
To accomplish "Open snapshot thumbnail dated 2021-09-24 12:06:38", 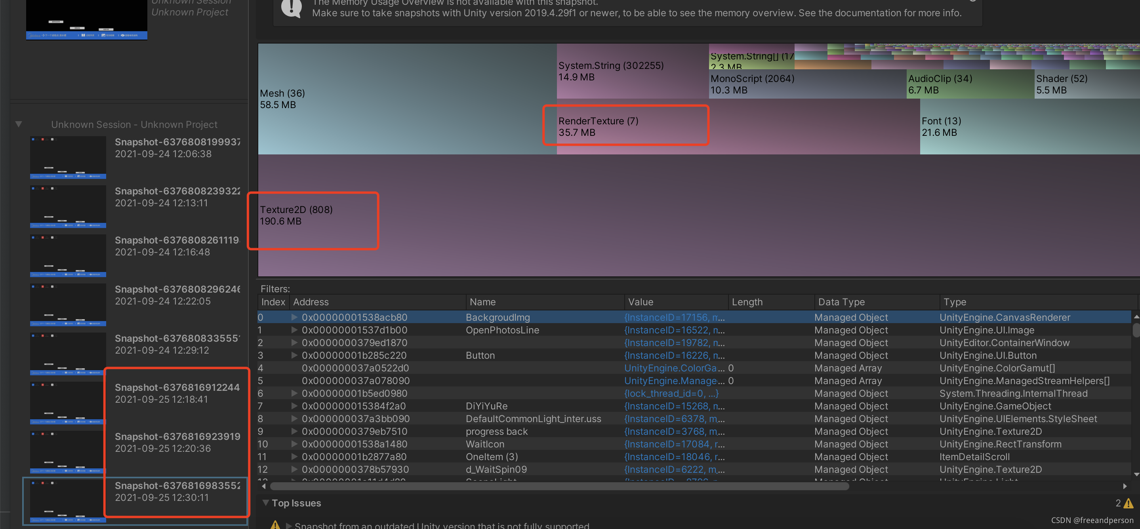I will coord(68,157).
